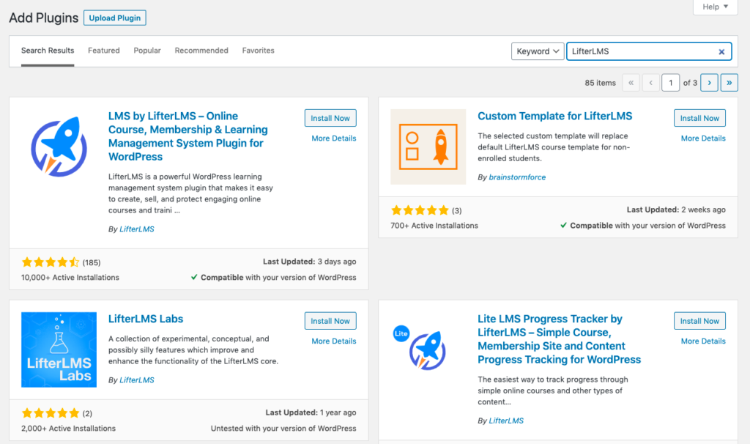Install Custom Template for LifterLMS
The image size is (750, 444).
[x=699, y=118]
